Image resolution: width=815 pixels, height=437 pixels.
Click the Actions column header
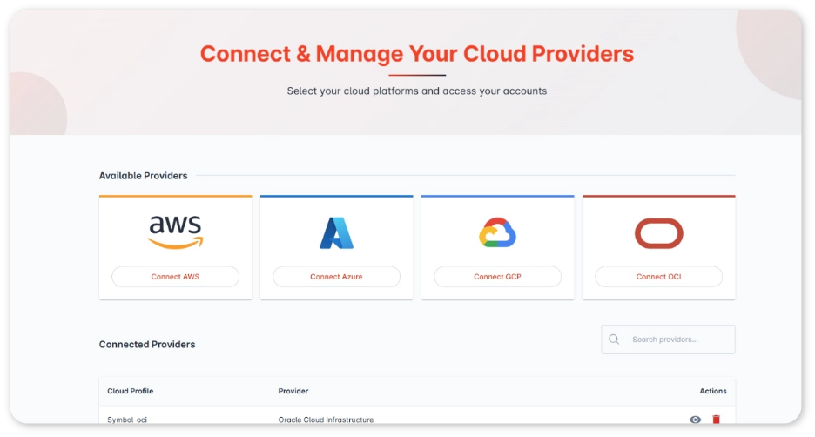(713, 391)
